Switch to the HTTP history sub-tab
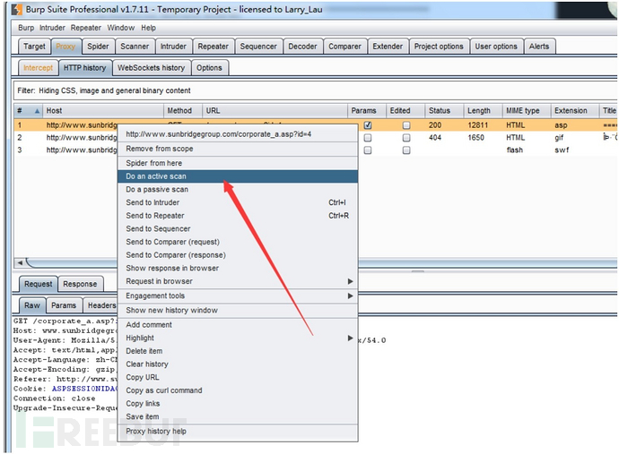This screenshot has width=619, height=454. point(85,68)
